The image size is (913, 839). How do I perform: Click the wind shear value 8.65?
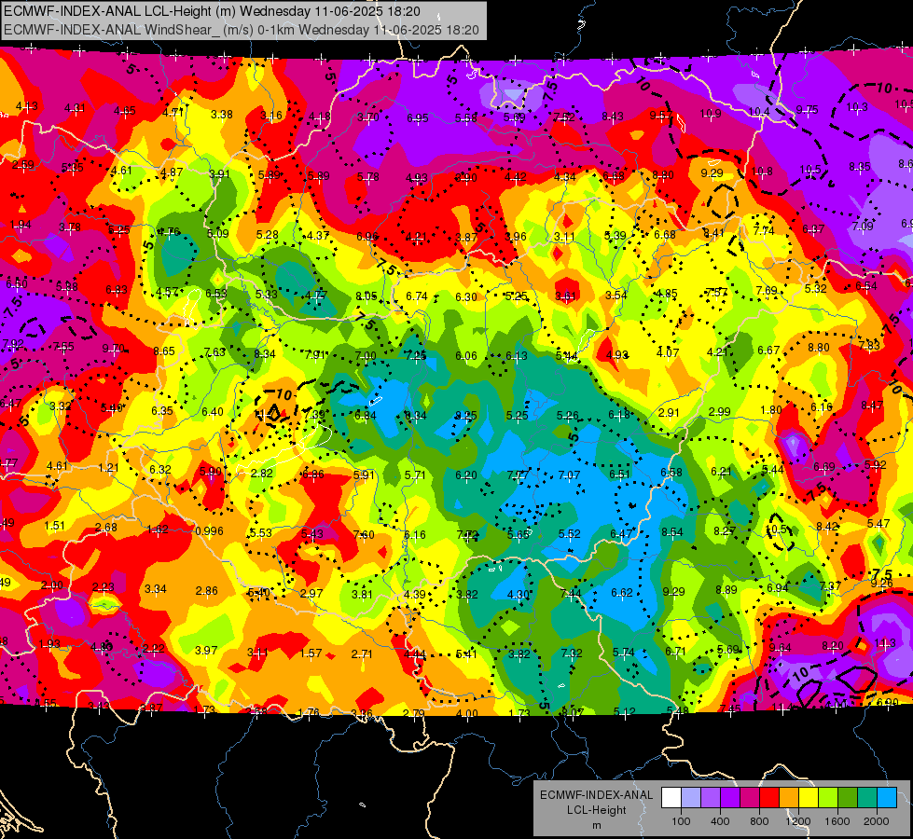pyautogui.click(x=163, y=351)
